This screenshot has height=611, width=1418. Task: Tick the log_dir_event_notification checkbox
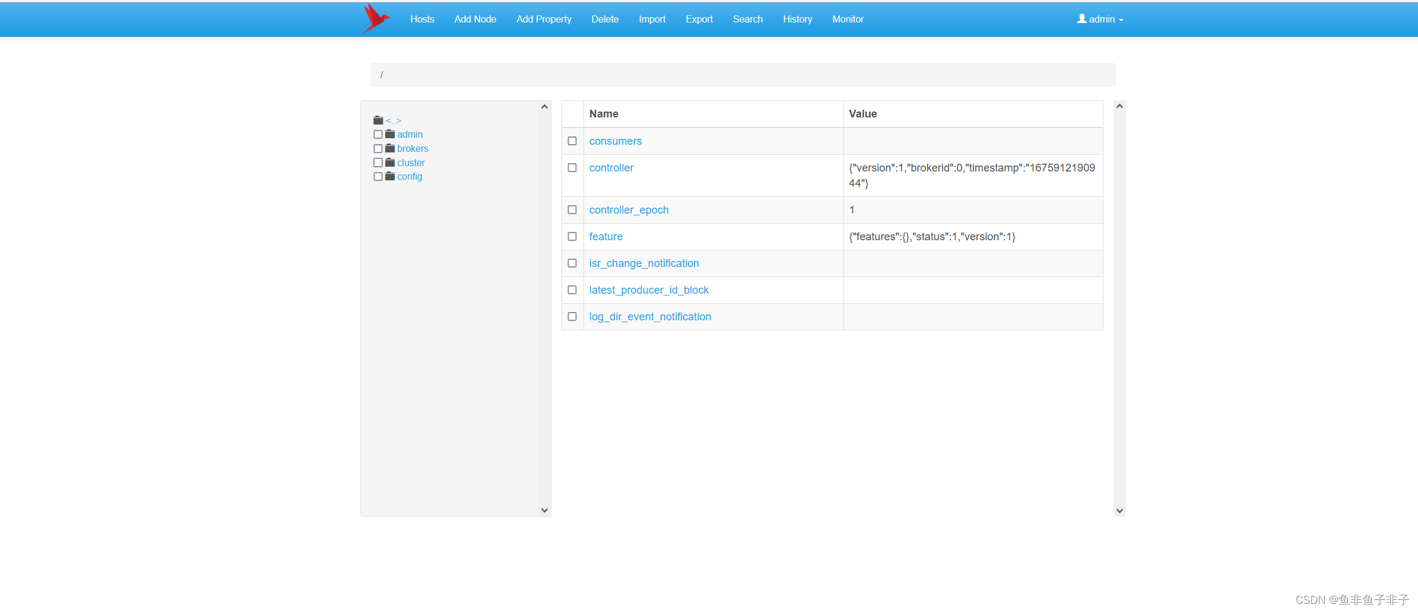(x=572, y=317)
